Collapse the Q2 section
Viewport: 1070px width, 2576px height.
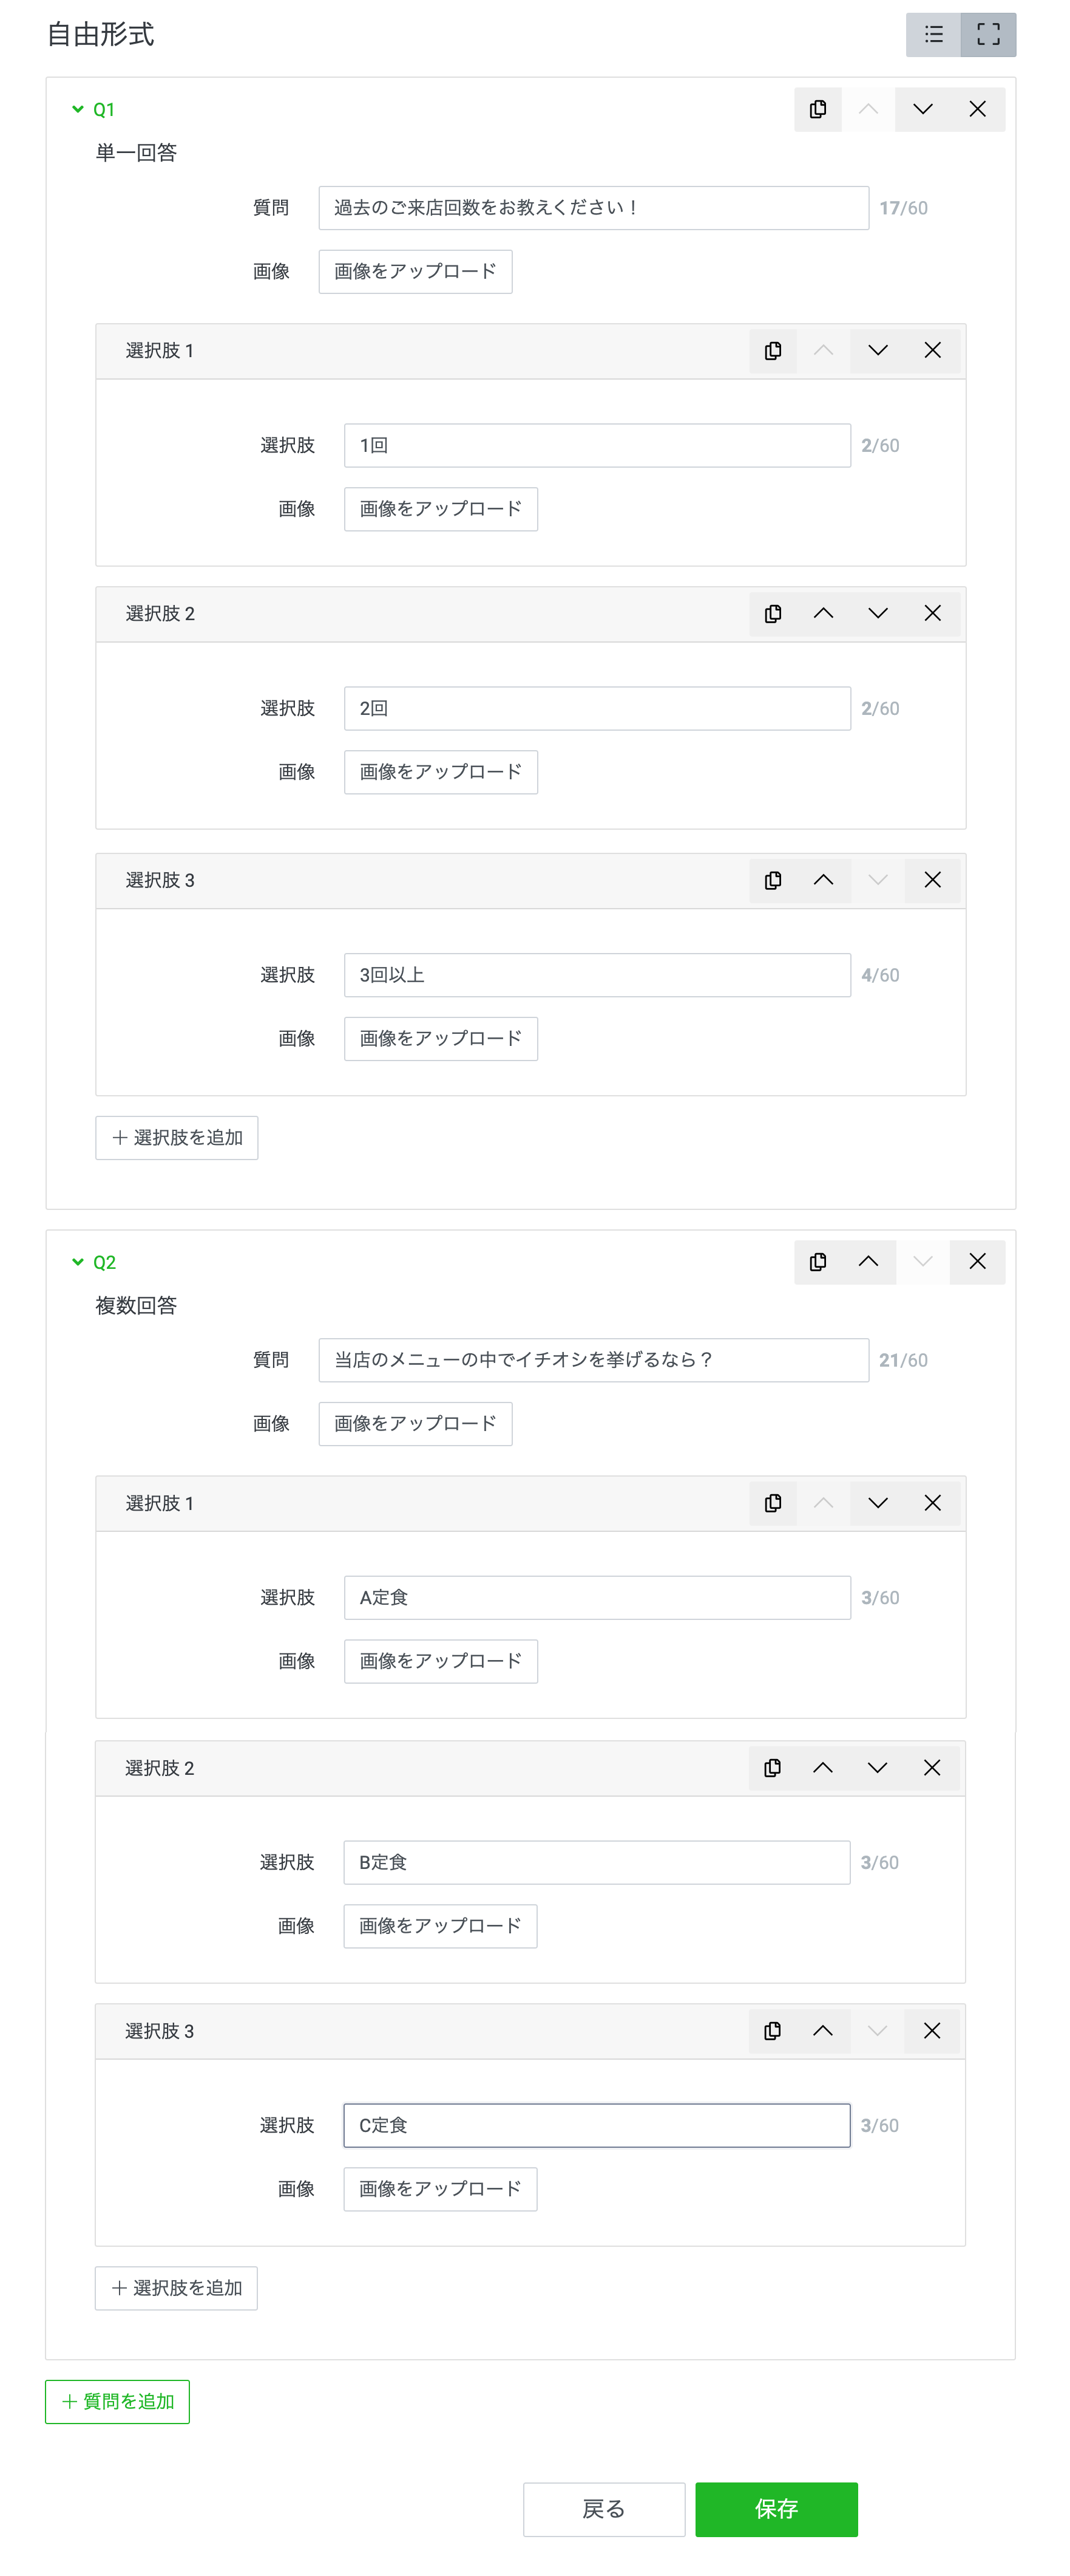[78, 1261]
